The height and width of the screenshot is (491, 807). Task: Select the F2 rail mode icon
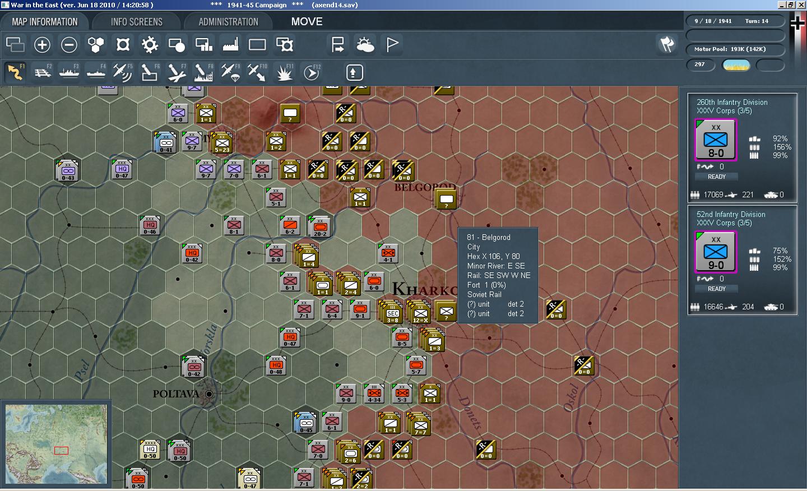pyautogui.click(x=42, y=72)
